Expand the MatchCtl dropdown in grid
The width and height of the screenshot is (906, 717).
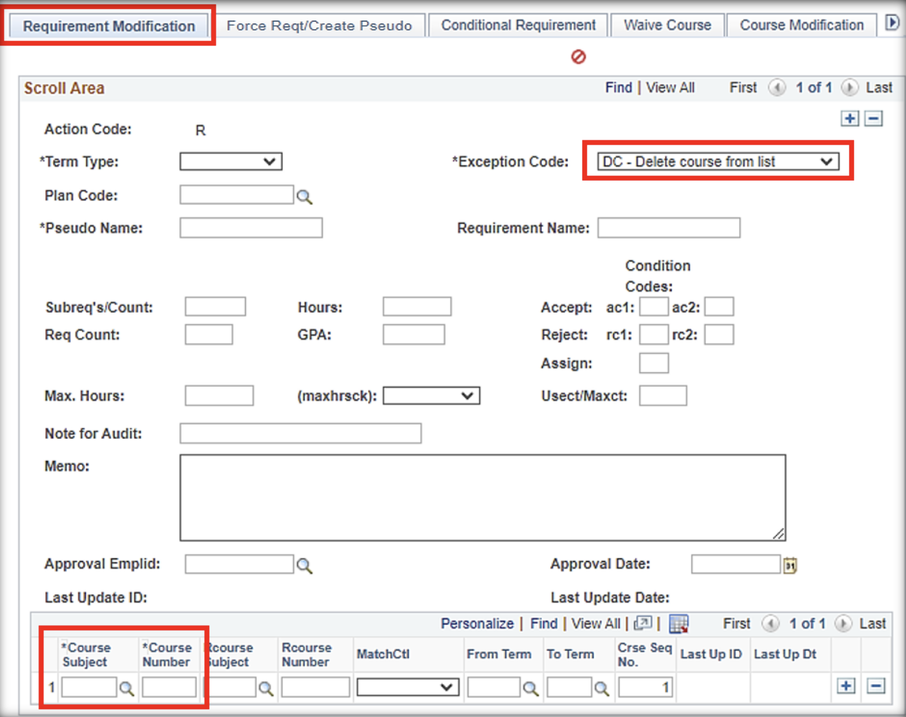tap(407, 687)
